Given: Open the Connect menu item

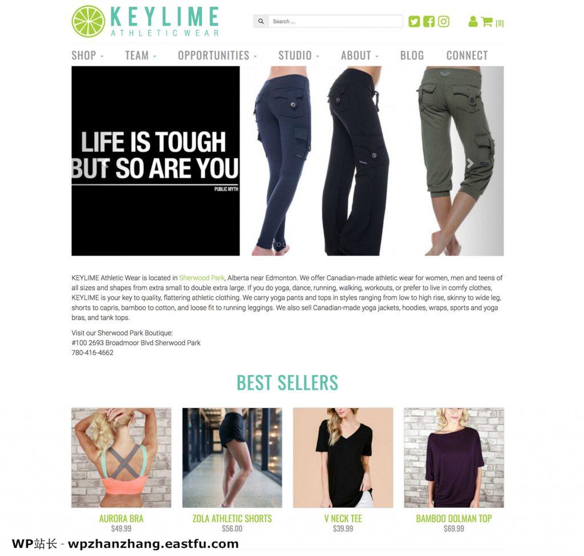Looking at the screenshot, I should point(467,55).
